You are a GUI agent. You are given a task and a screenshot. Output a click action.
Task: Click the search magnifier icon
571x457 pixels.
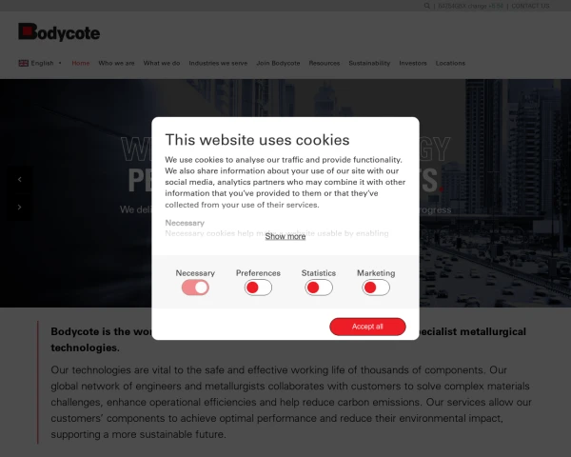[426, 6]
